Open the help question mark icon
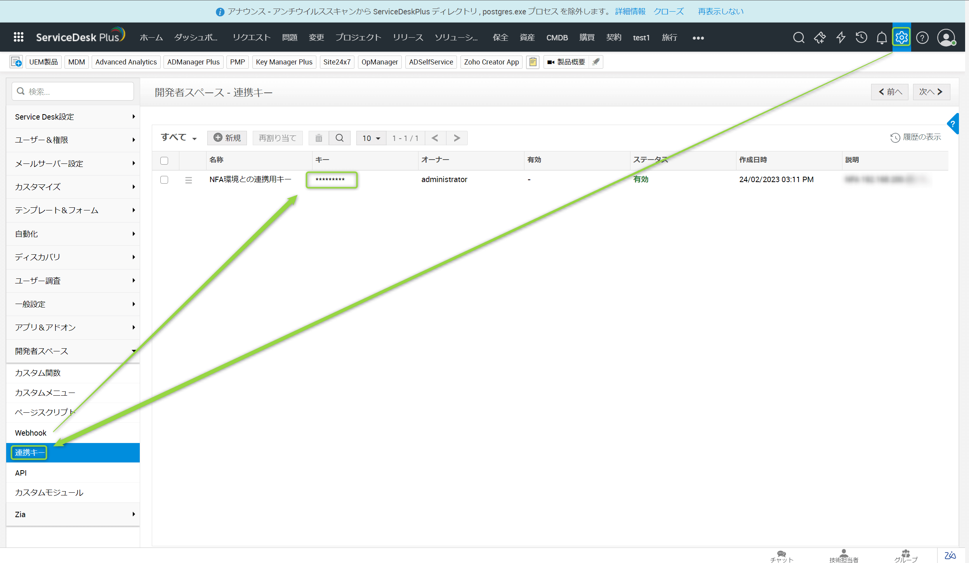Image resolution: width=969 pixels, height=563 pixels. [x=922, y=38]
